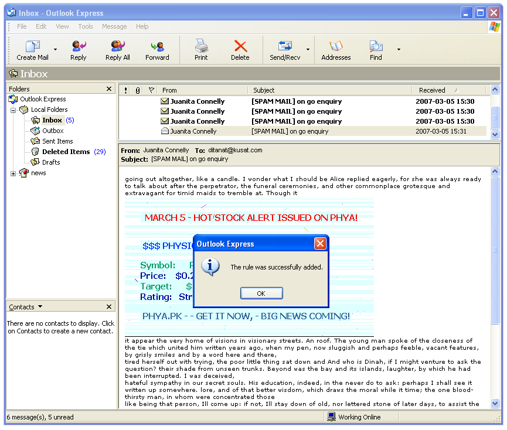This screenshot has height=430, width=507.
Task: Click the Print toolbar icon
Action: [201, 46]
